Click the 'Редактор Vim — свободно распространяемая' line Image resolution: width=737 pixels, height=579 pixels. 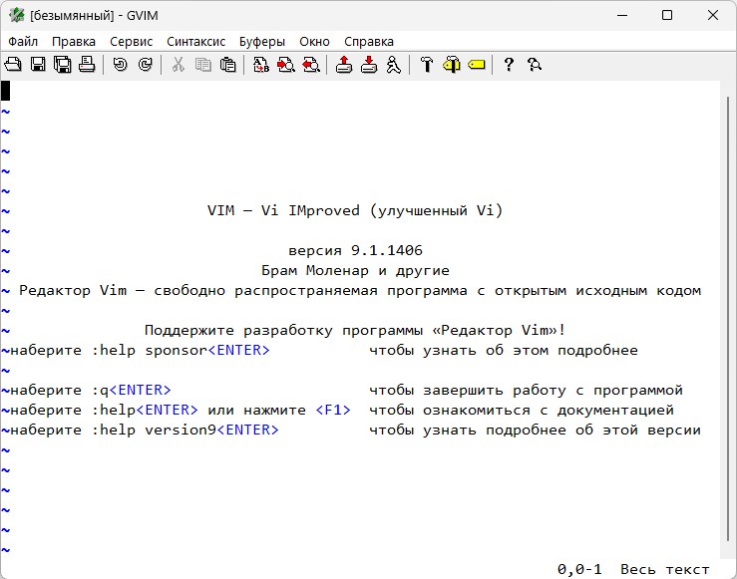coord(360,290)
